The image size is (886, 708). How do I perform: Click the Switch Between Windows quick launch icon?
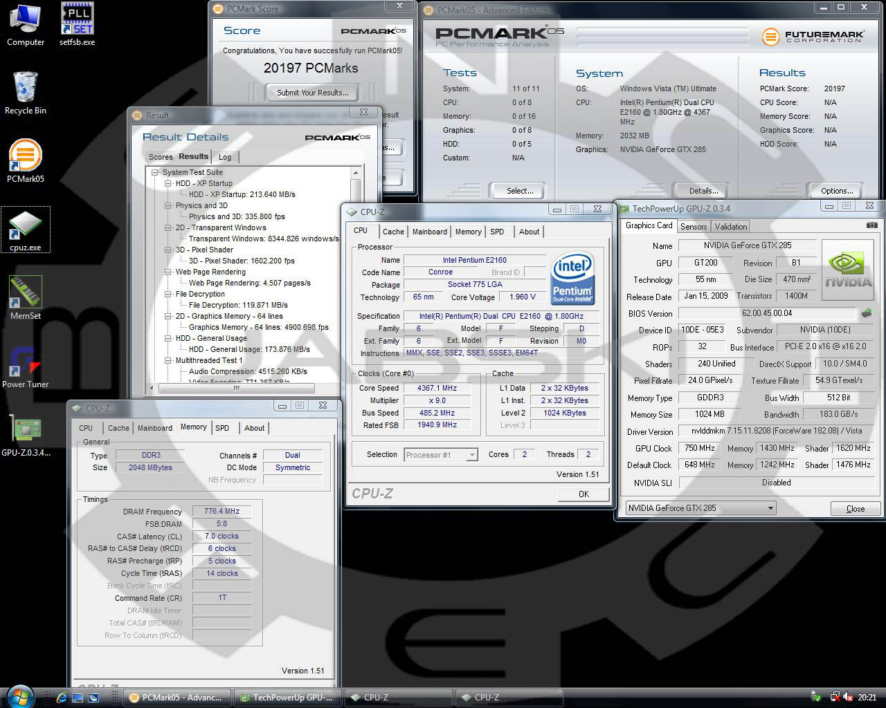point(93,698)
